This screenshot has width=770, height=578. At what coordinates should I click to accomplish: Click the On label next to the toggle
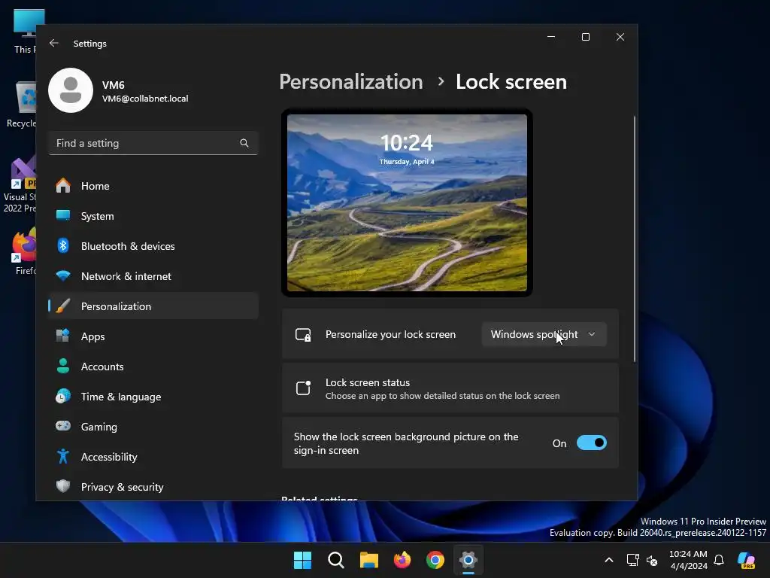(x=559, y=443)
